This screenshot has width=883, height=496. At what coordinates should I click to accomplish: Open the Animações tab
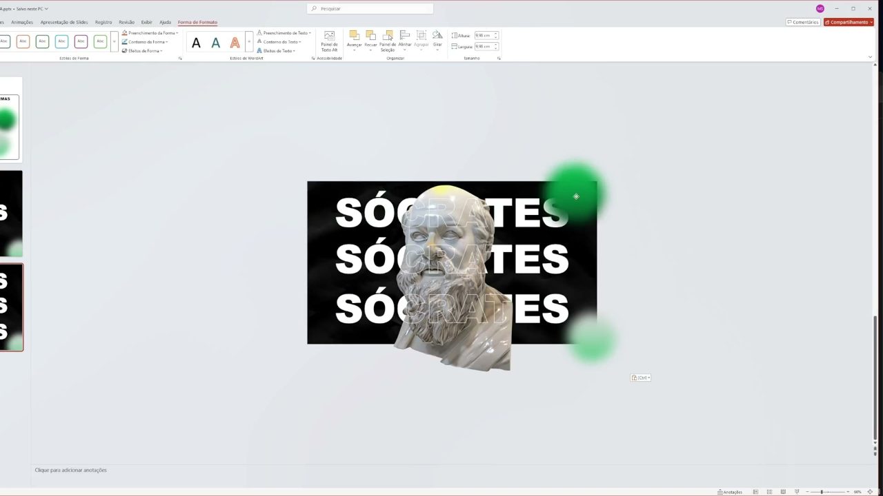[22, 22]
